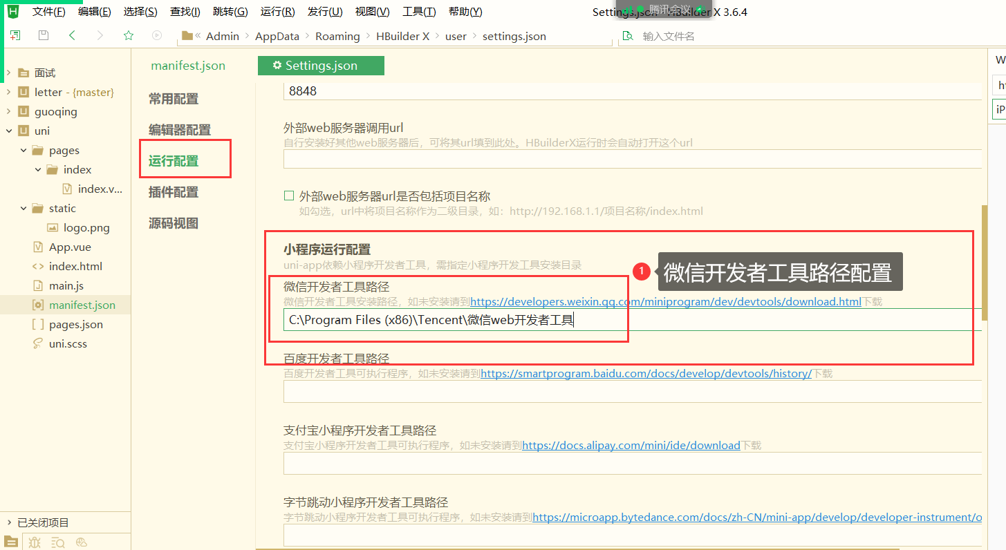1006x550 pixels.
Task: Open the smartprogram.baidu.com devtools link
Action: (x=646, y=374)
